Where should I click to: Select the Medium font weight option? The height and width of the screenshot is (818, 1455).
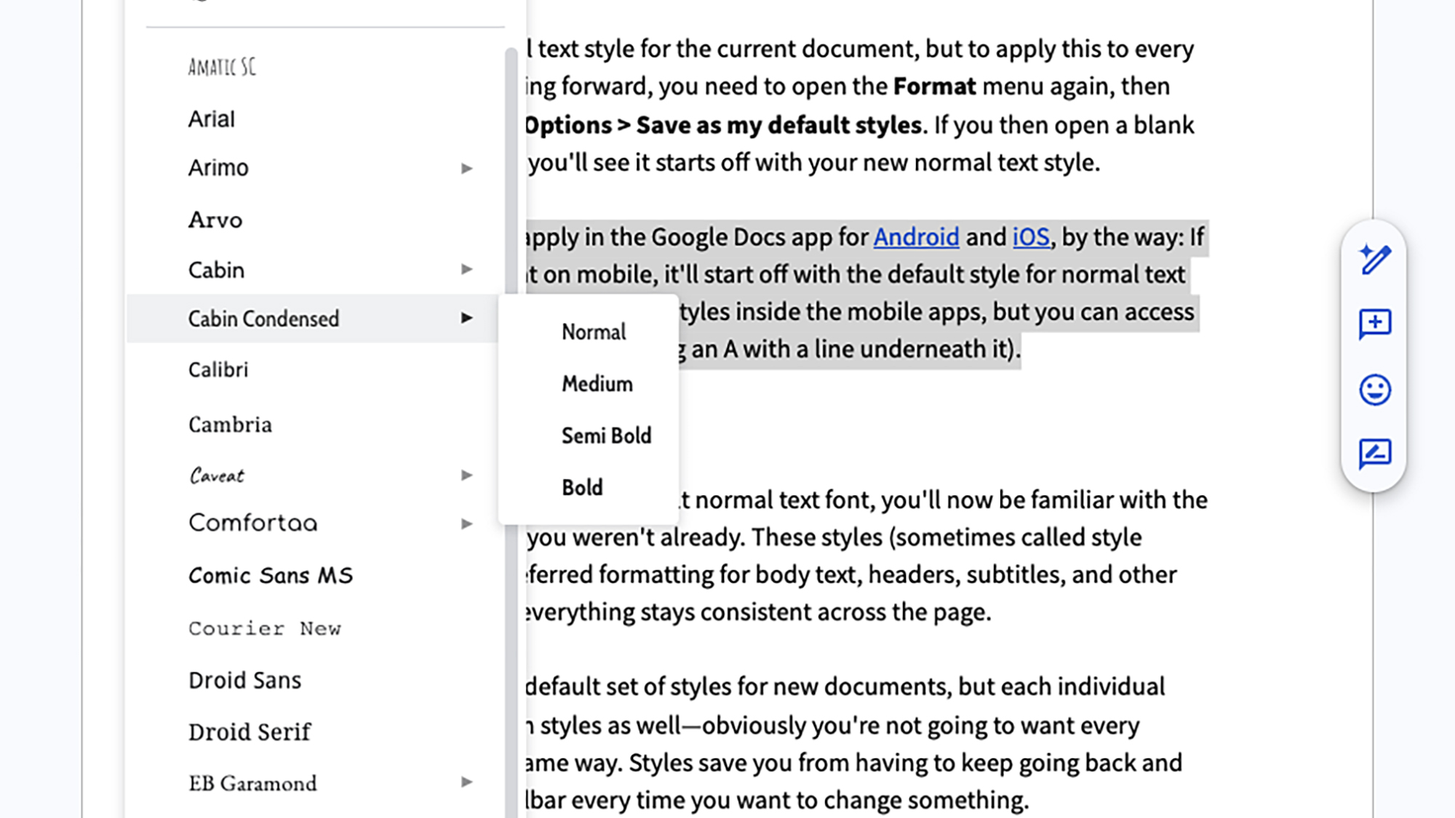pyautogui.click(x=597, y=383)
